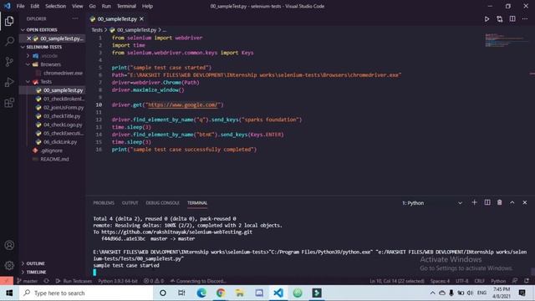
Task: Open the Selection menu
Action: (56, 6)
